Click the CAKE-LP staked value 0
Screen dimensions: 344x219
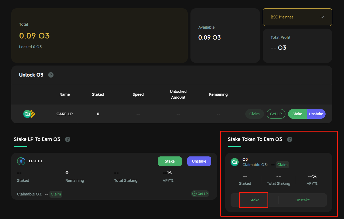[98, 114]
